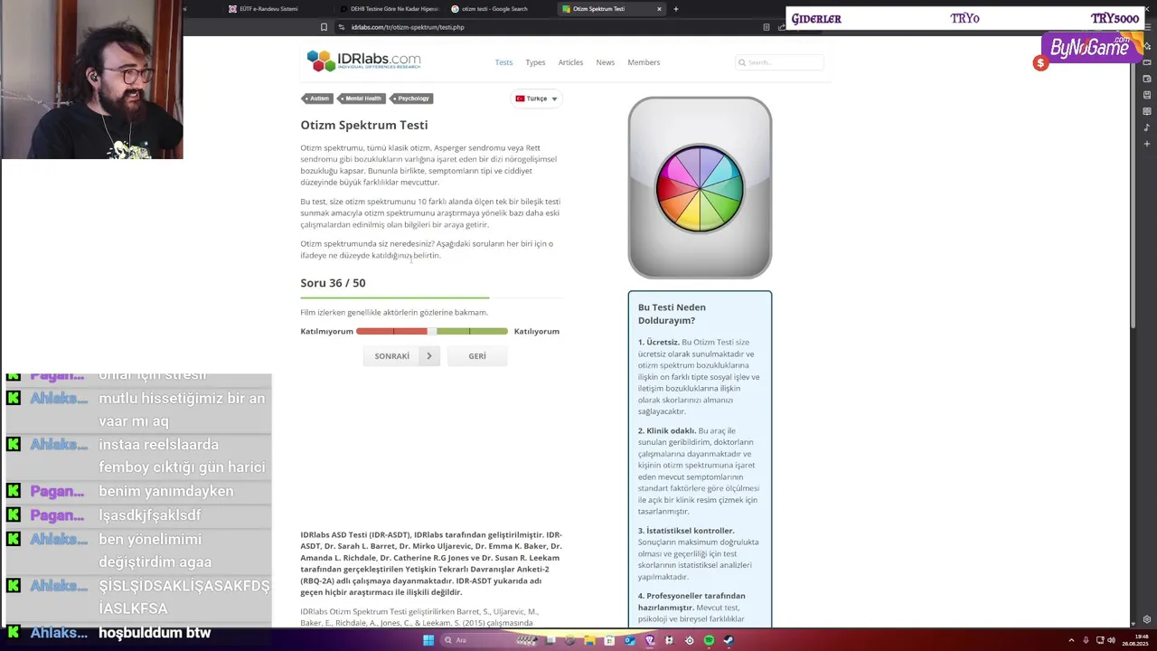
Task: Click the slider handle on agreement scale
Action: [x=432, y=332]
